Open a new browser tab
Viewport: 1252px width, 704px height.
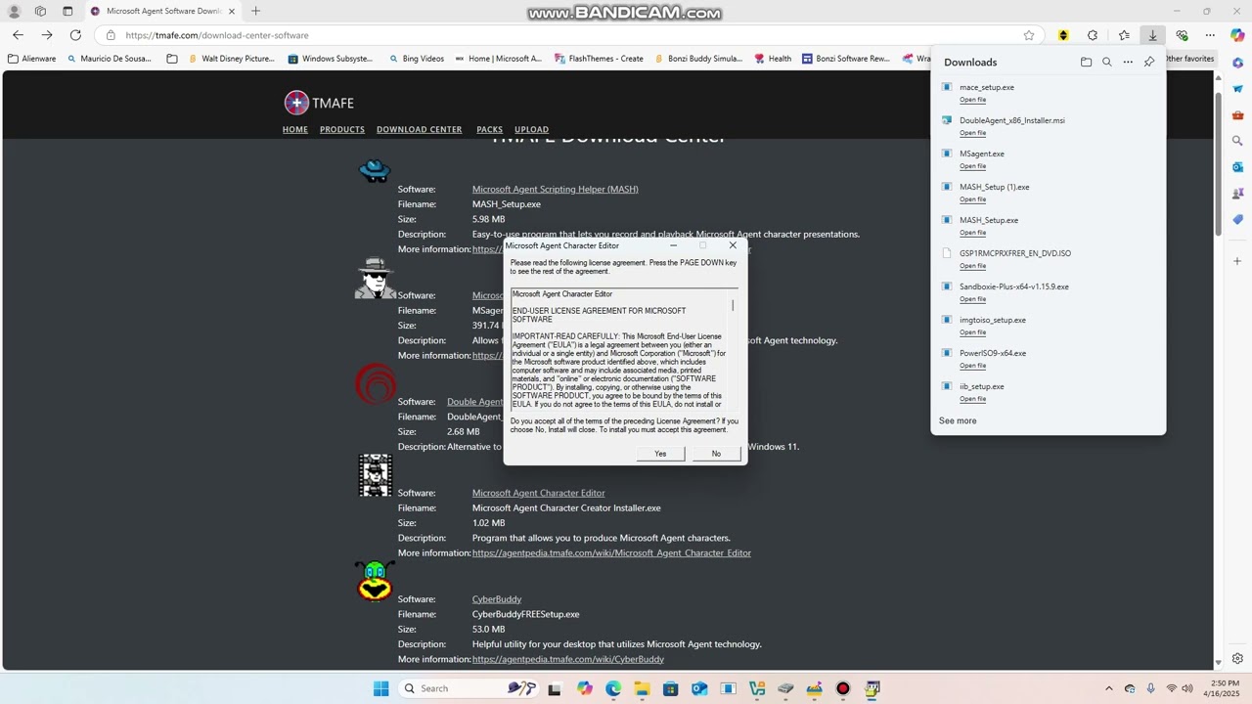point(255,11)
